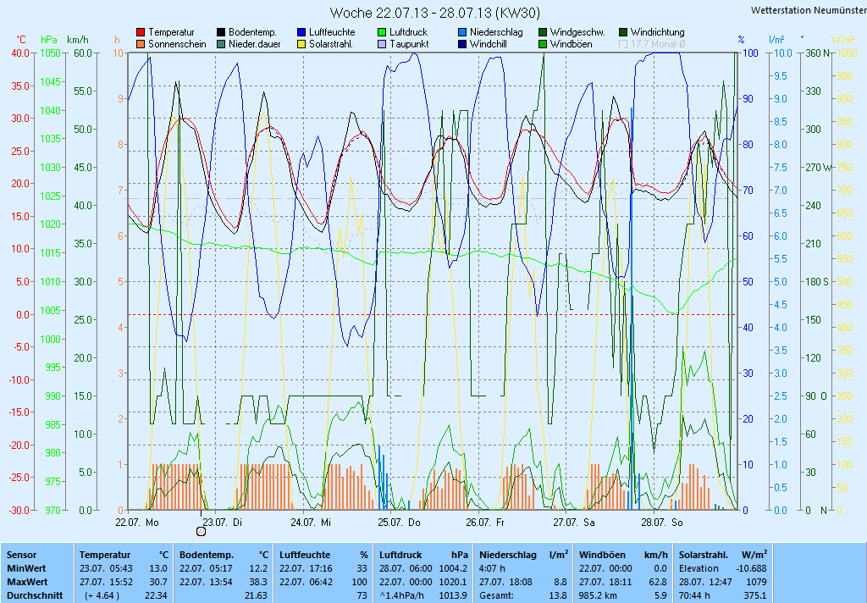Click the MaxWert row label
Screen dimensions: 867x603
click(x=28, y=582)
